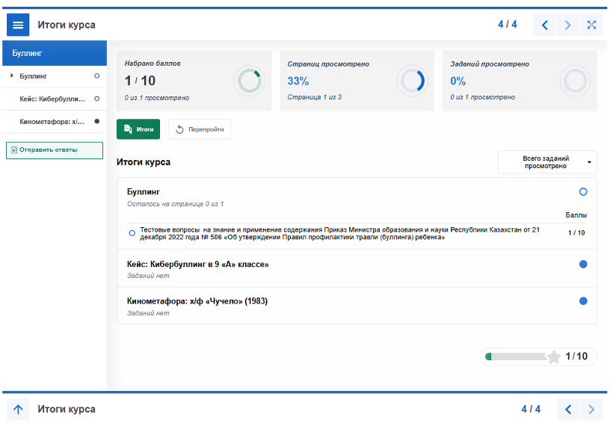
Task: Click bottom bar previous page arrow
Action: coord(568,410)
